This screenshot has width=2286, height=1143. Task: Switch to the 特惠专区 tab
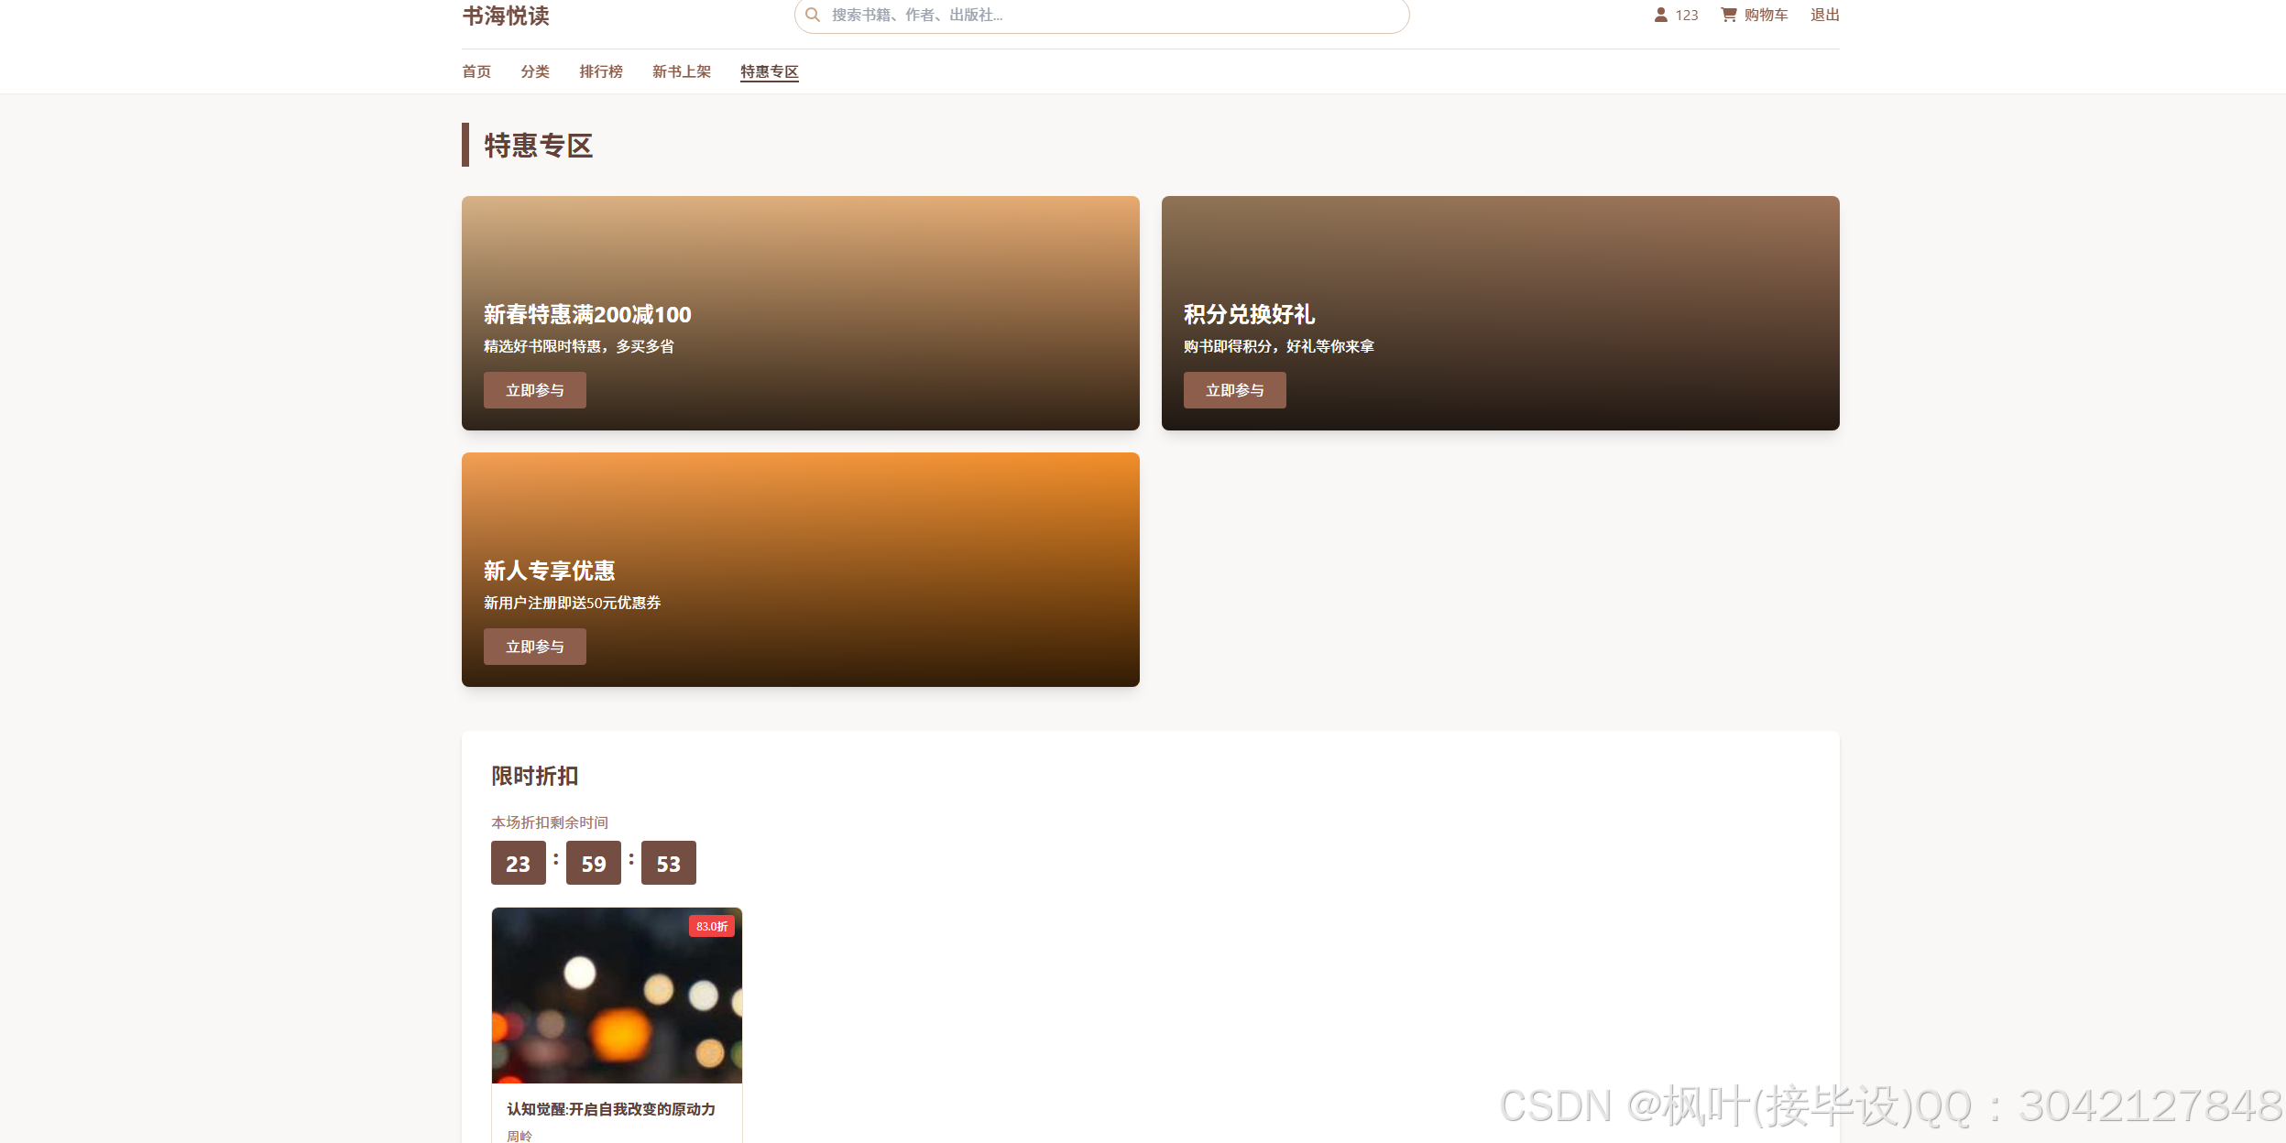click(768, 71)
